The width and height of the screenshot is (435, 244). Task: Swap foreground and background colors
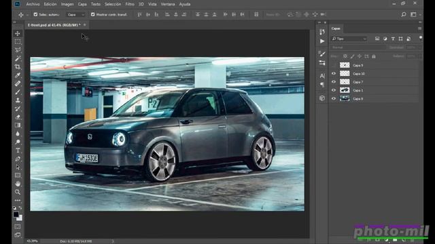(20, 208)
